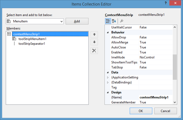This screenshot has width=183, height=120.
Task: Click the True value of AutoClose
Action: click(143, 47)
